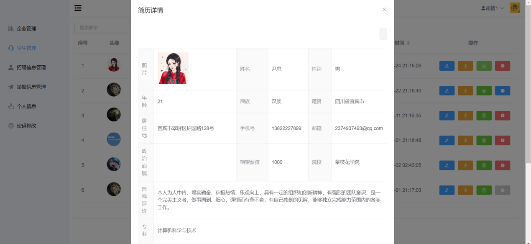531x244 pixels.
Task: Click the avatar in table row 2
Action: click(114, 90)
